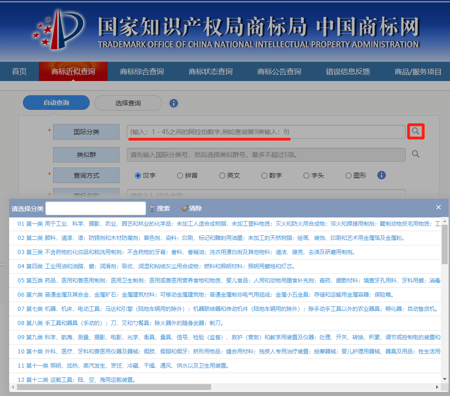
Task: Click the 请选择分类 search text box
Action: 96,208
